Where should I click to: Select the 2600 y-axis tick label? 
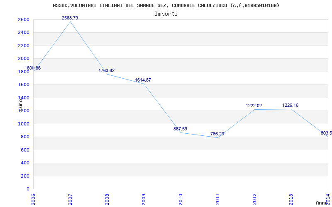24,19
